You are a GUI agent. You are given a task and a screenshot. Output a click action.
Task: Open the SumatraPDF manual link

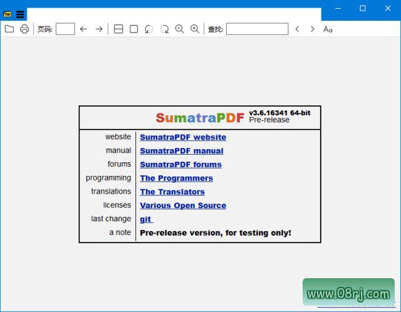pos(182,151)
